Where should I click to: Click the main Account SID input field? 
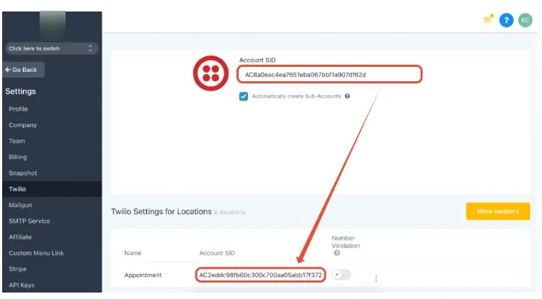329,75
